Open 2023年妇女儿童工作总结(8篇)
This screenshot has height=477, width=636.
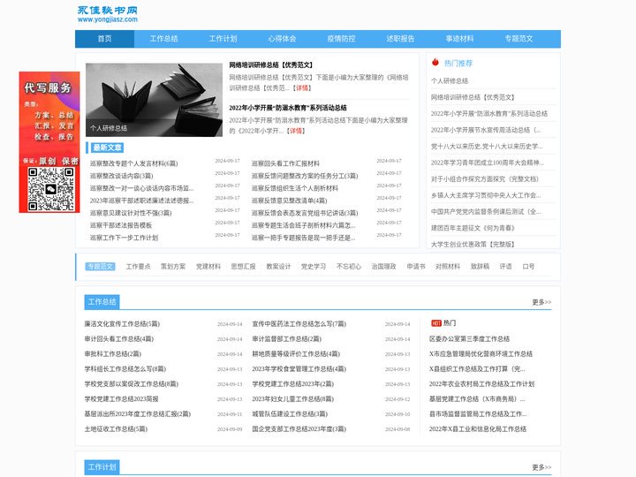pos(293,398)
